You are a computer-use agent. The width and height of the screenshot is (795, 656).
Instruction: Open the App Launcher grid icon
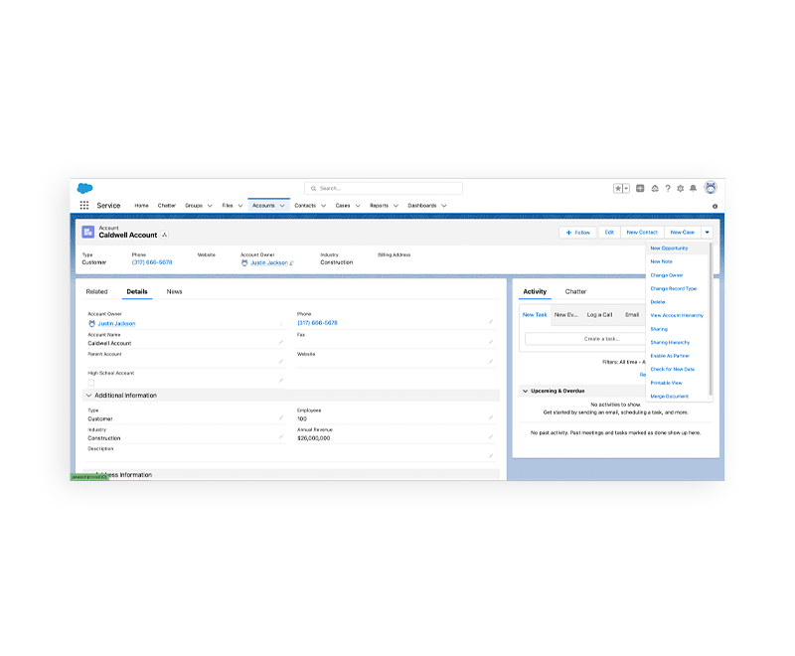[84, 206]
